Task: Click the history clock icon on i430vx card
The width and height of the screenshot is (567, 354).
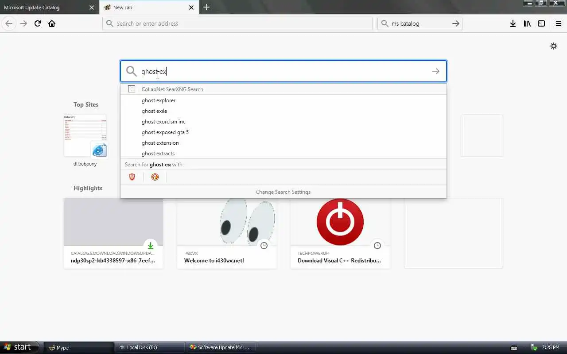Action: click(x=264, y=246)
